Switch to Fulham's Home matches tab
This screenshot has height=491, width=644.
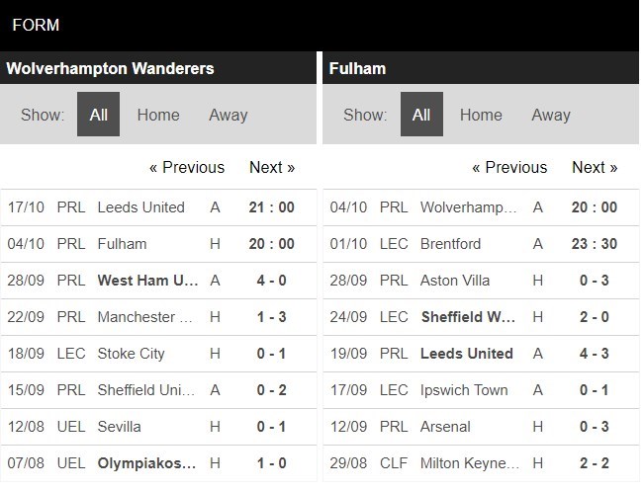click(x=481, y=115)
